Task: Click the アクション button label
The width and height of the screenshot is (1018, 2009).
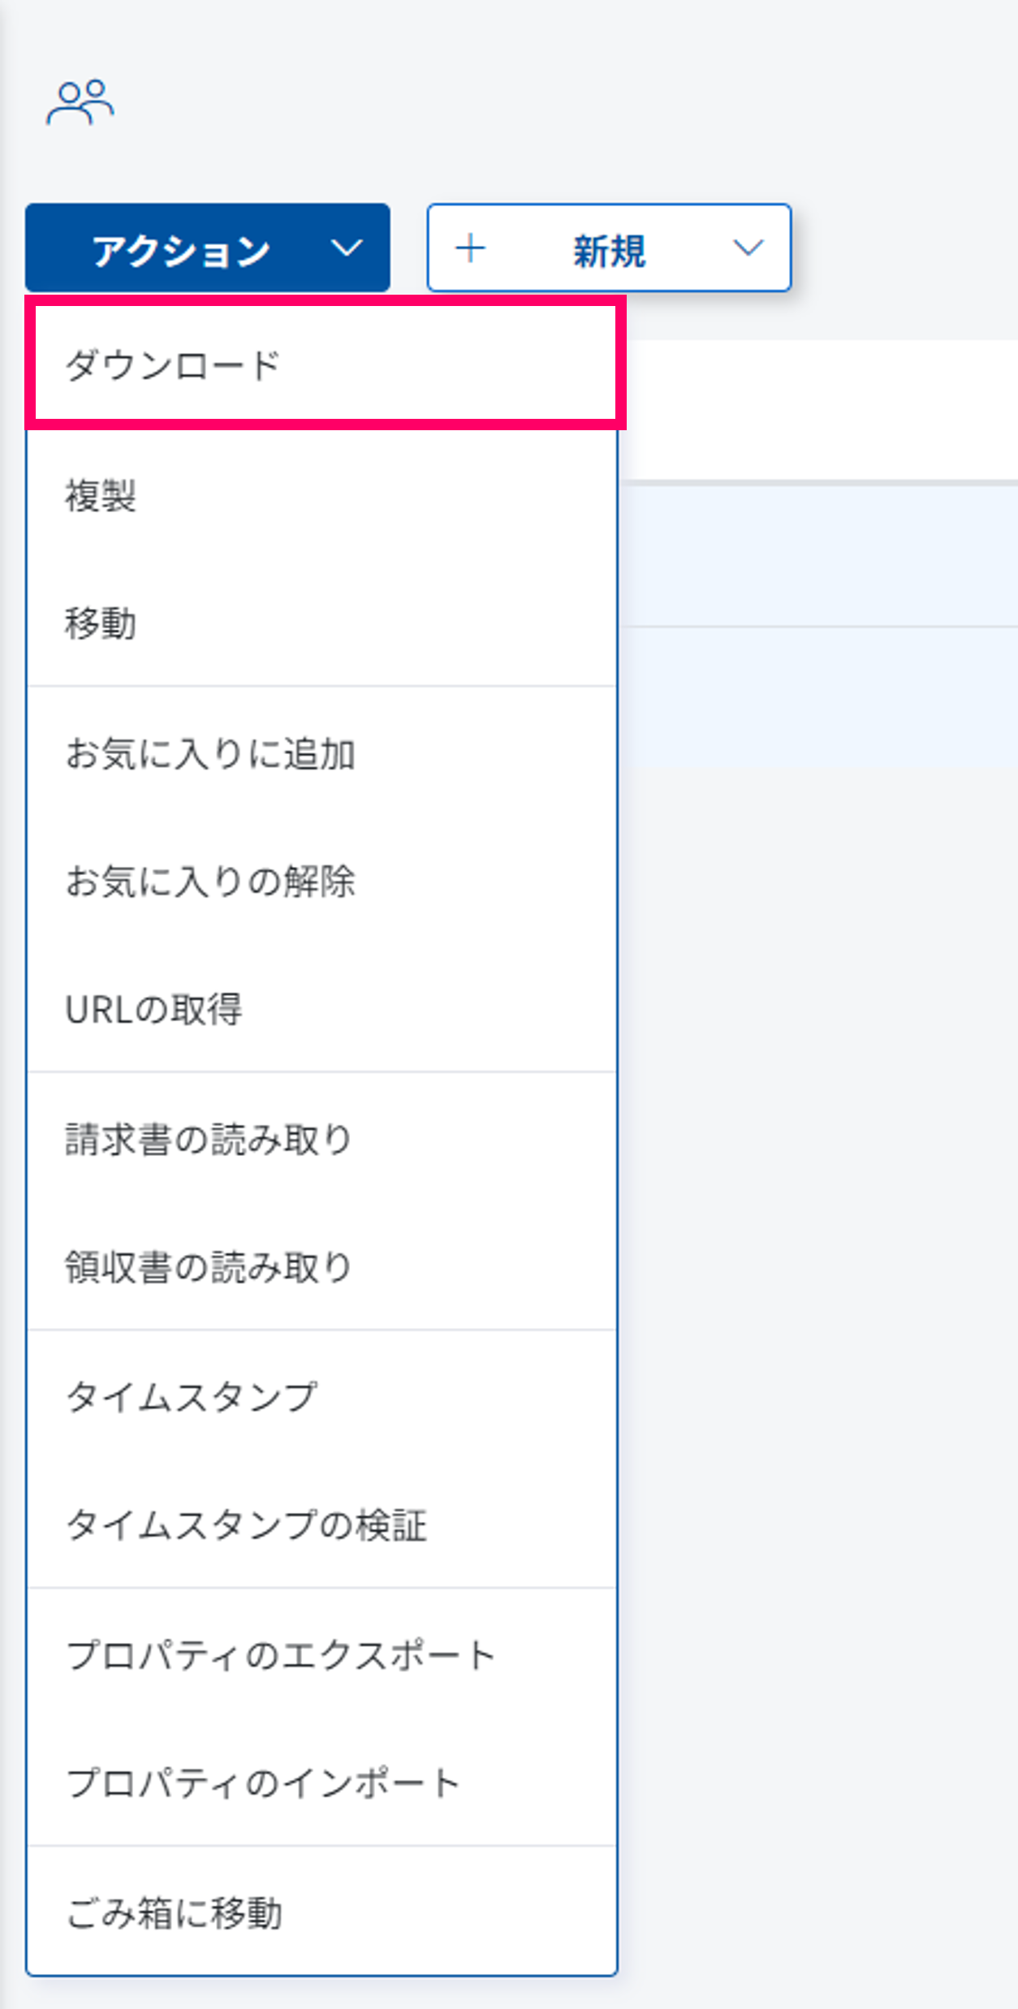Action: point(181,250)
